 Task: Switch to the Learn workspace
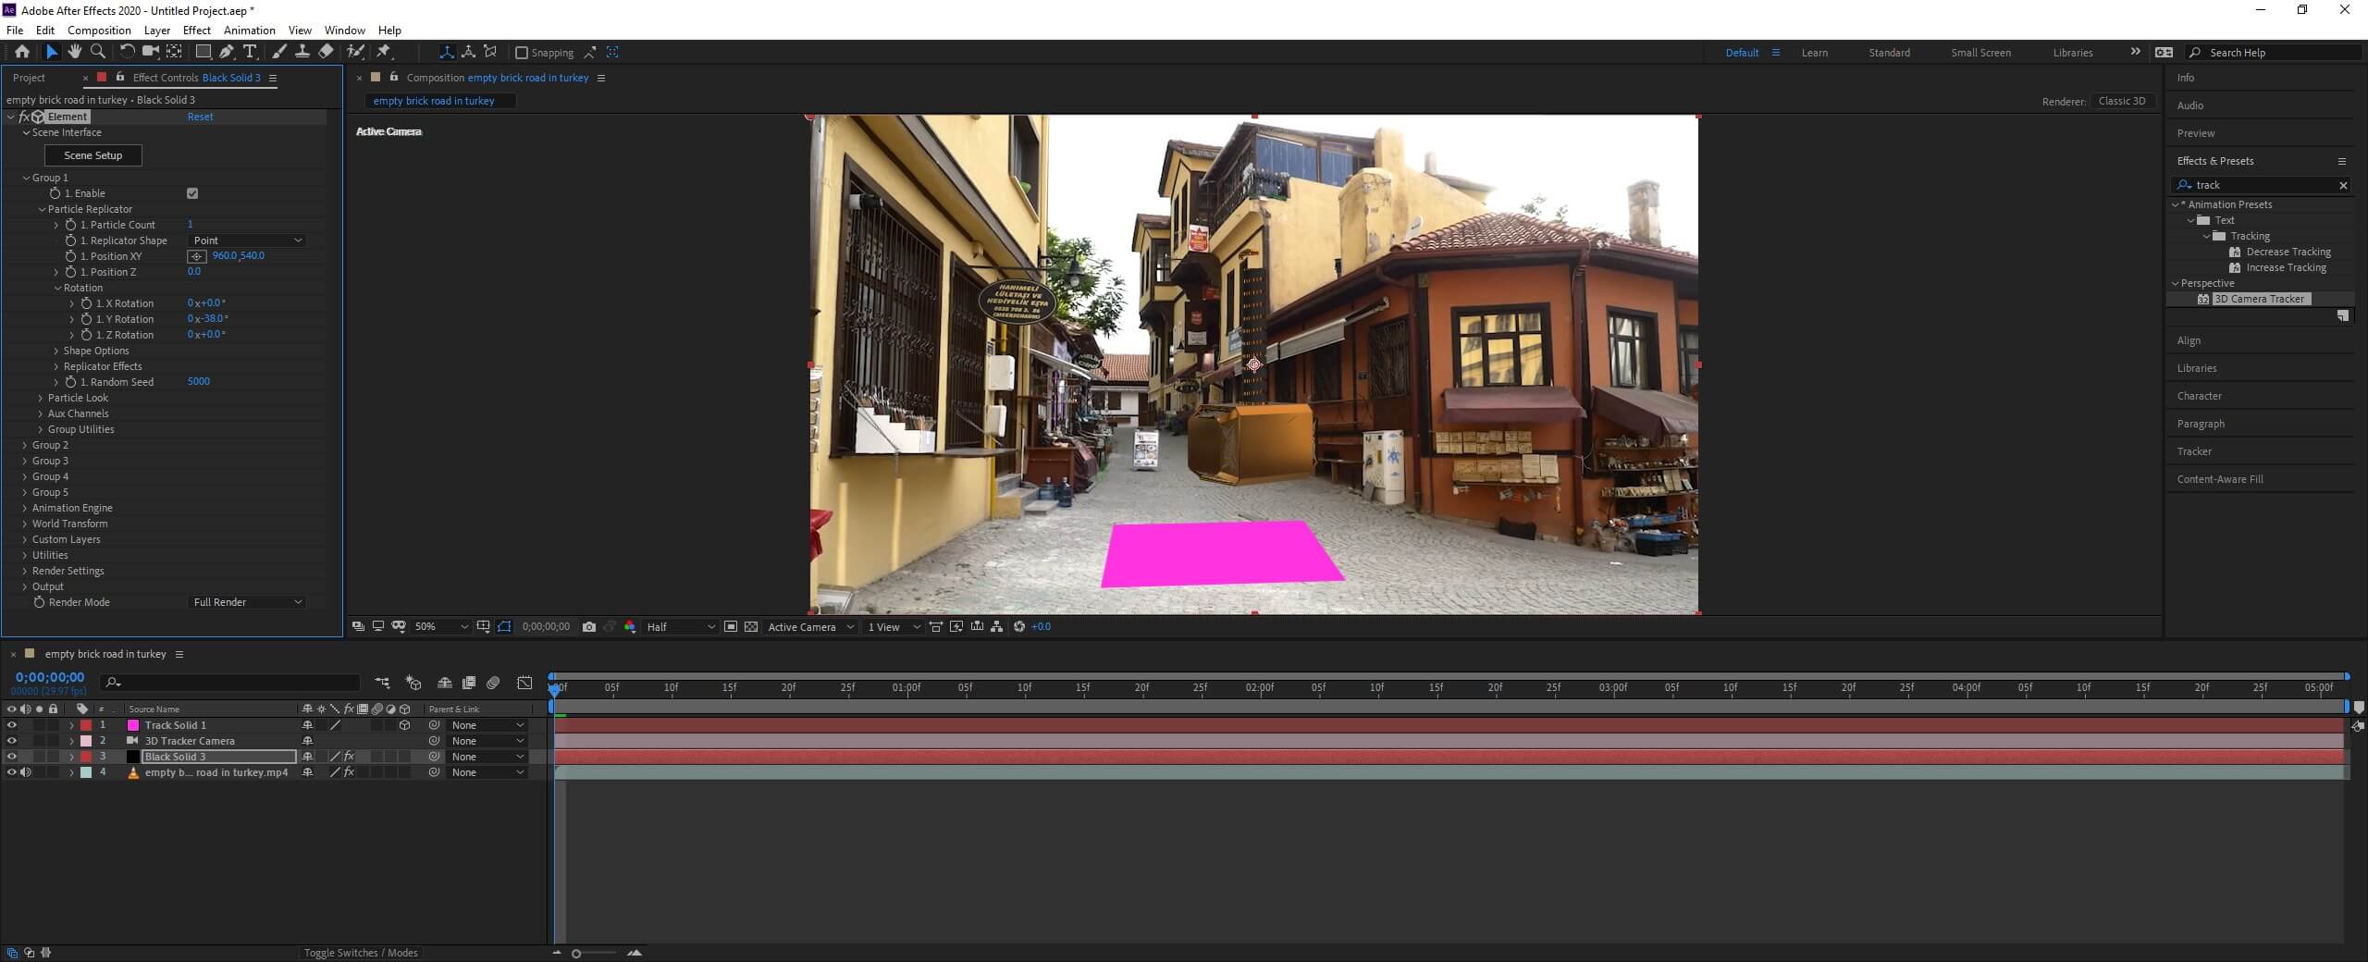click(1814, 53)
